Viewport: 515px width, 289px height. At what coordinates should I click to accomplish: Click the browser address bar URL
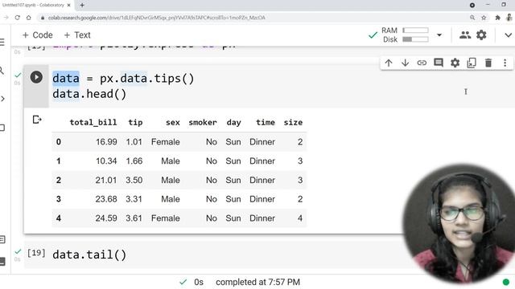[157, 18]
